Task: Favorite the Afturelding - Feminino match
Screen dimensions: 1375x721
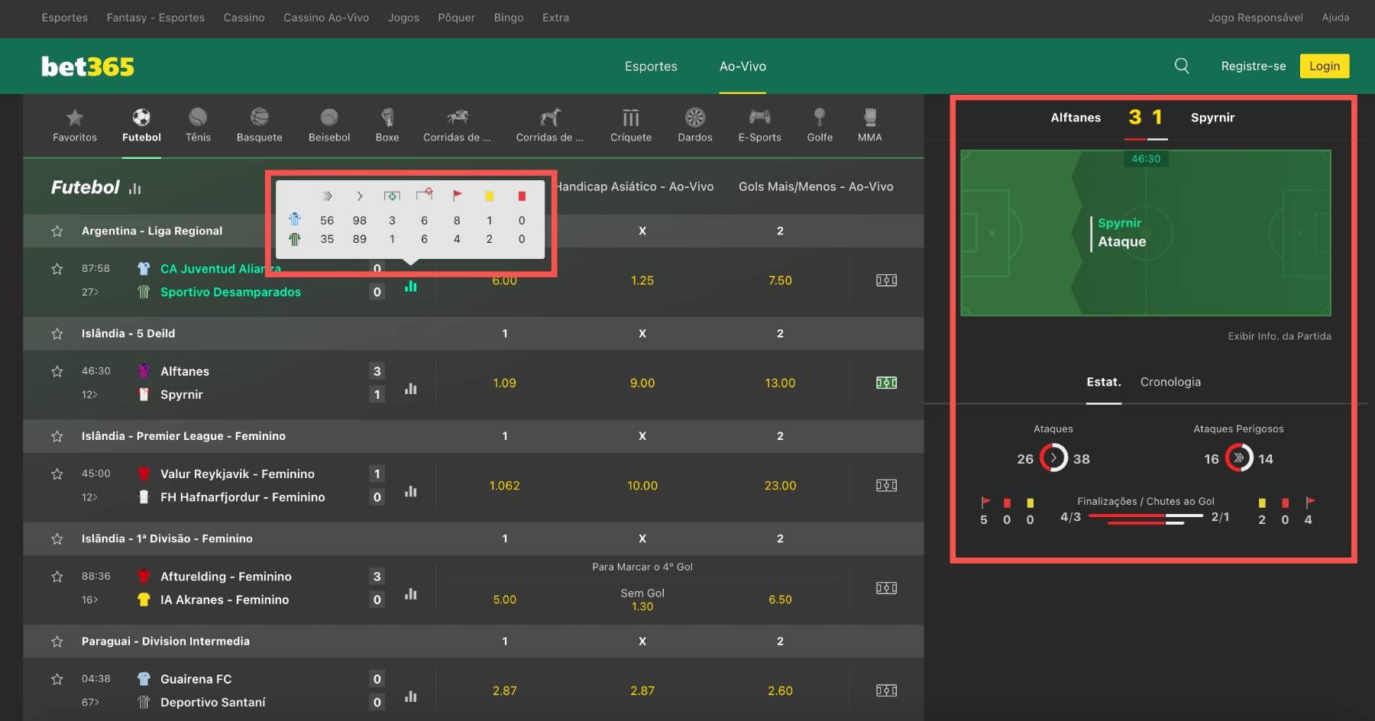Action: (57, 577)
